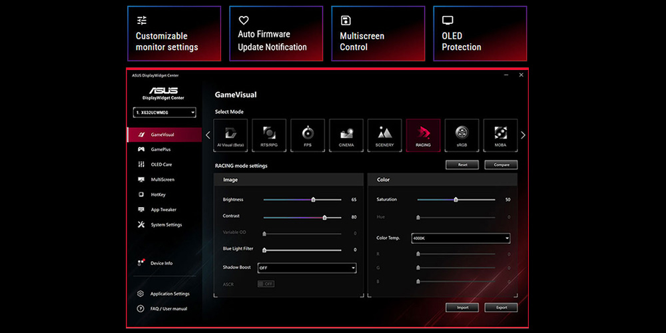Click the GameVisual sidebar icon
Viewport: 666px width, 333px height.
click(142, 135)
